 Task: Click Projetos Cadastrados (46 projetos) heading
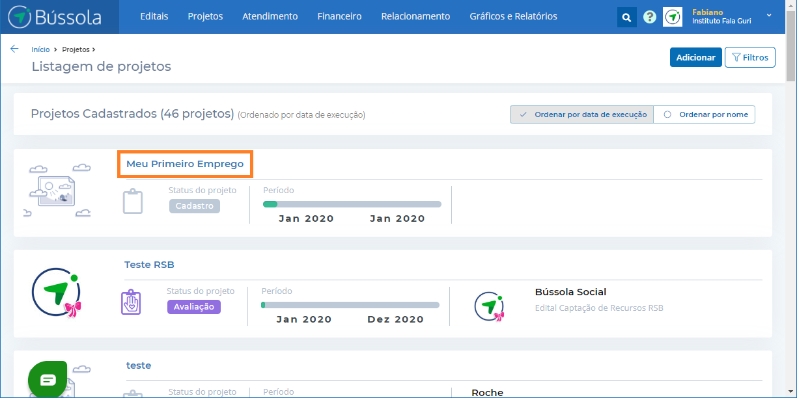132,114
